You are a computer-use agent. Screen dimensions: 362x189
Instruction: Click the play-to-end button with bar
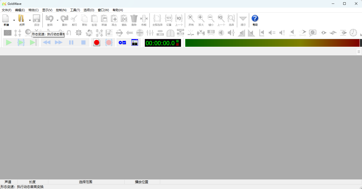coord(33,43)
